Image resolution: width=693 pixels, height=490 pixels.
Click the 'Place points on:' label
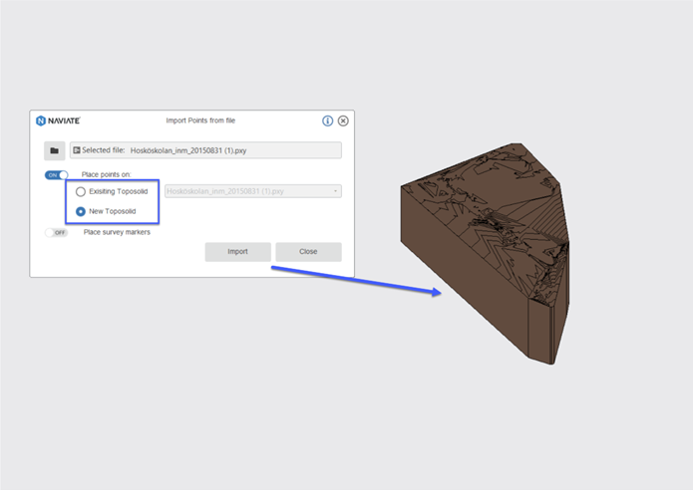tap(106, 175)
